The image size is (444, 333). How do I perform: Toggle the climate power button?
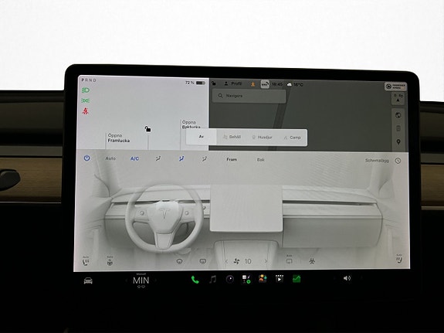tap(87, 158)
